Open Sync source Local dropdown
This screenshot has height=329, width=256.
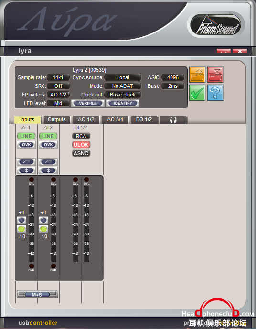click(123, 77)
